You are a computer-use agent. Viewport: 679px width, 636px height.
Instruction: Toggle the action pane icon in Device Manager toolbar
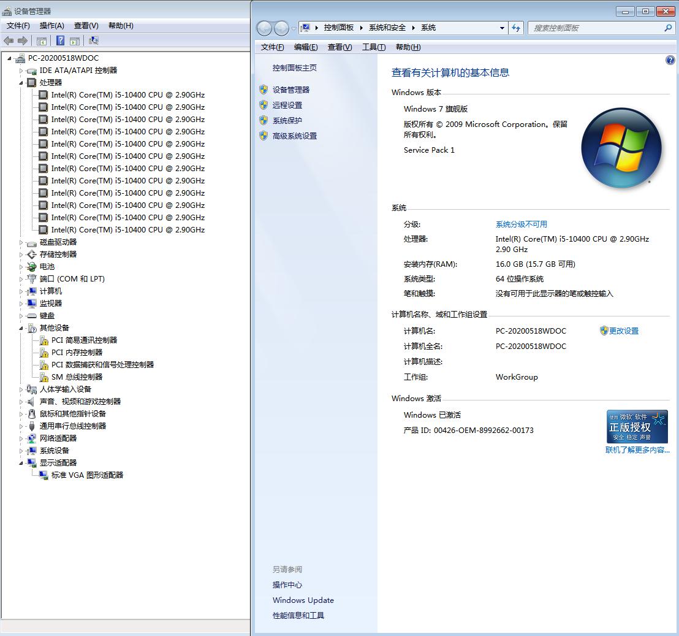tap(74, 40)
